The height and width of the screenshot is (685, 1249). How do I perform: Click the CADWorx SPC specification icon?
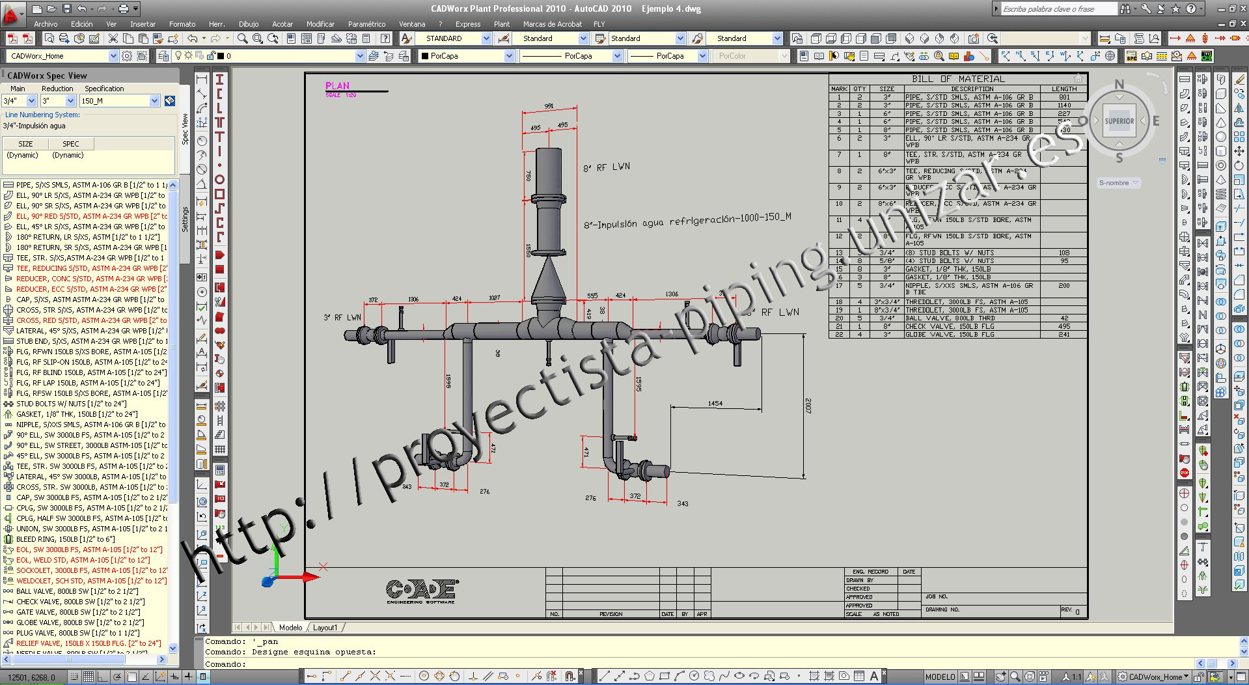[1132, 56]
